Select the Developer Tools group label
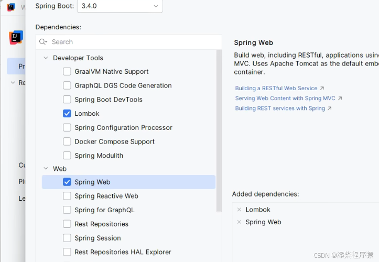Viewport: 379px width, 262px height. [x=78, y=58]
